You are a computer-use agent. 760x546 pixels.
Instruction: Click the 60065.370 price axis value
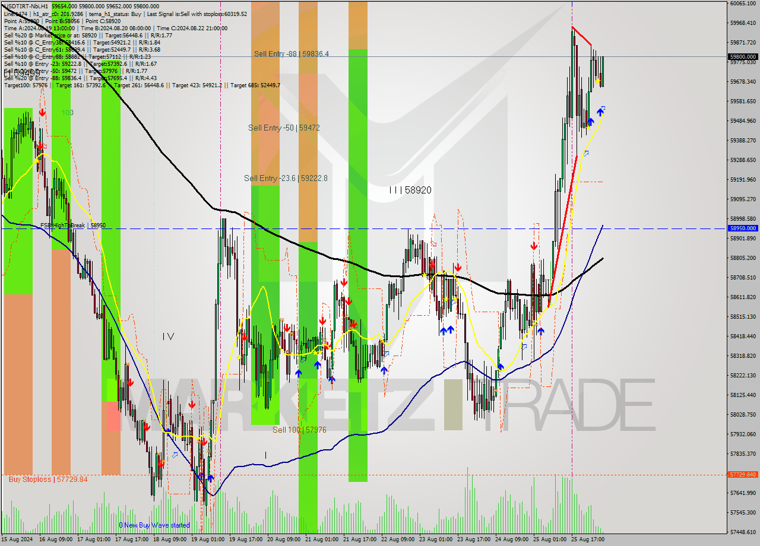coord(743,4)
